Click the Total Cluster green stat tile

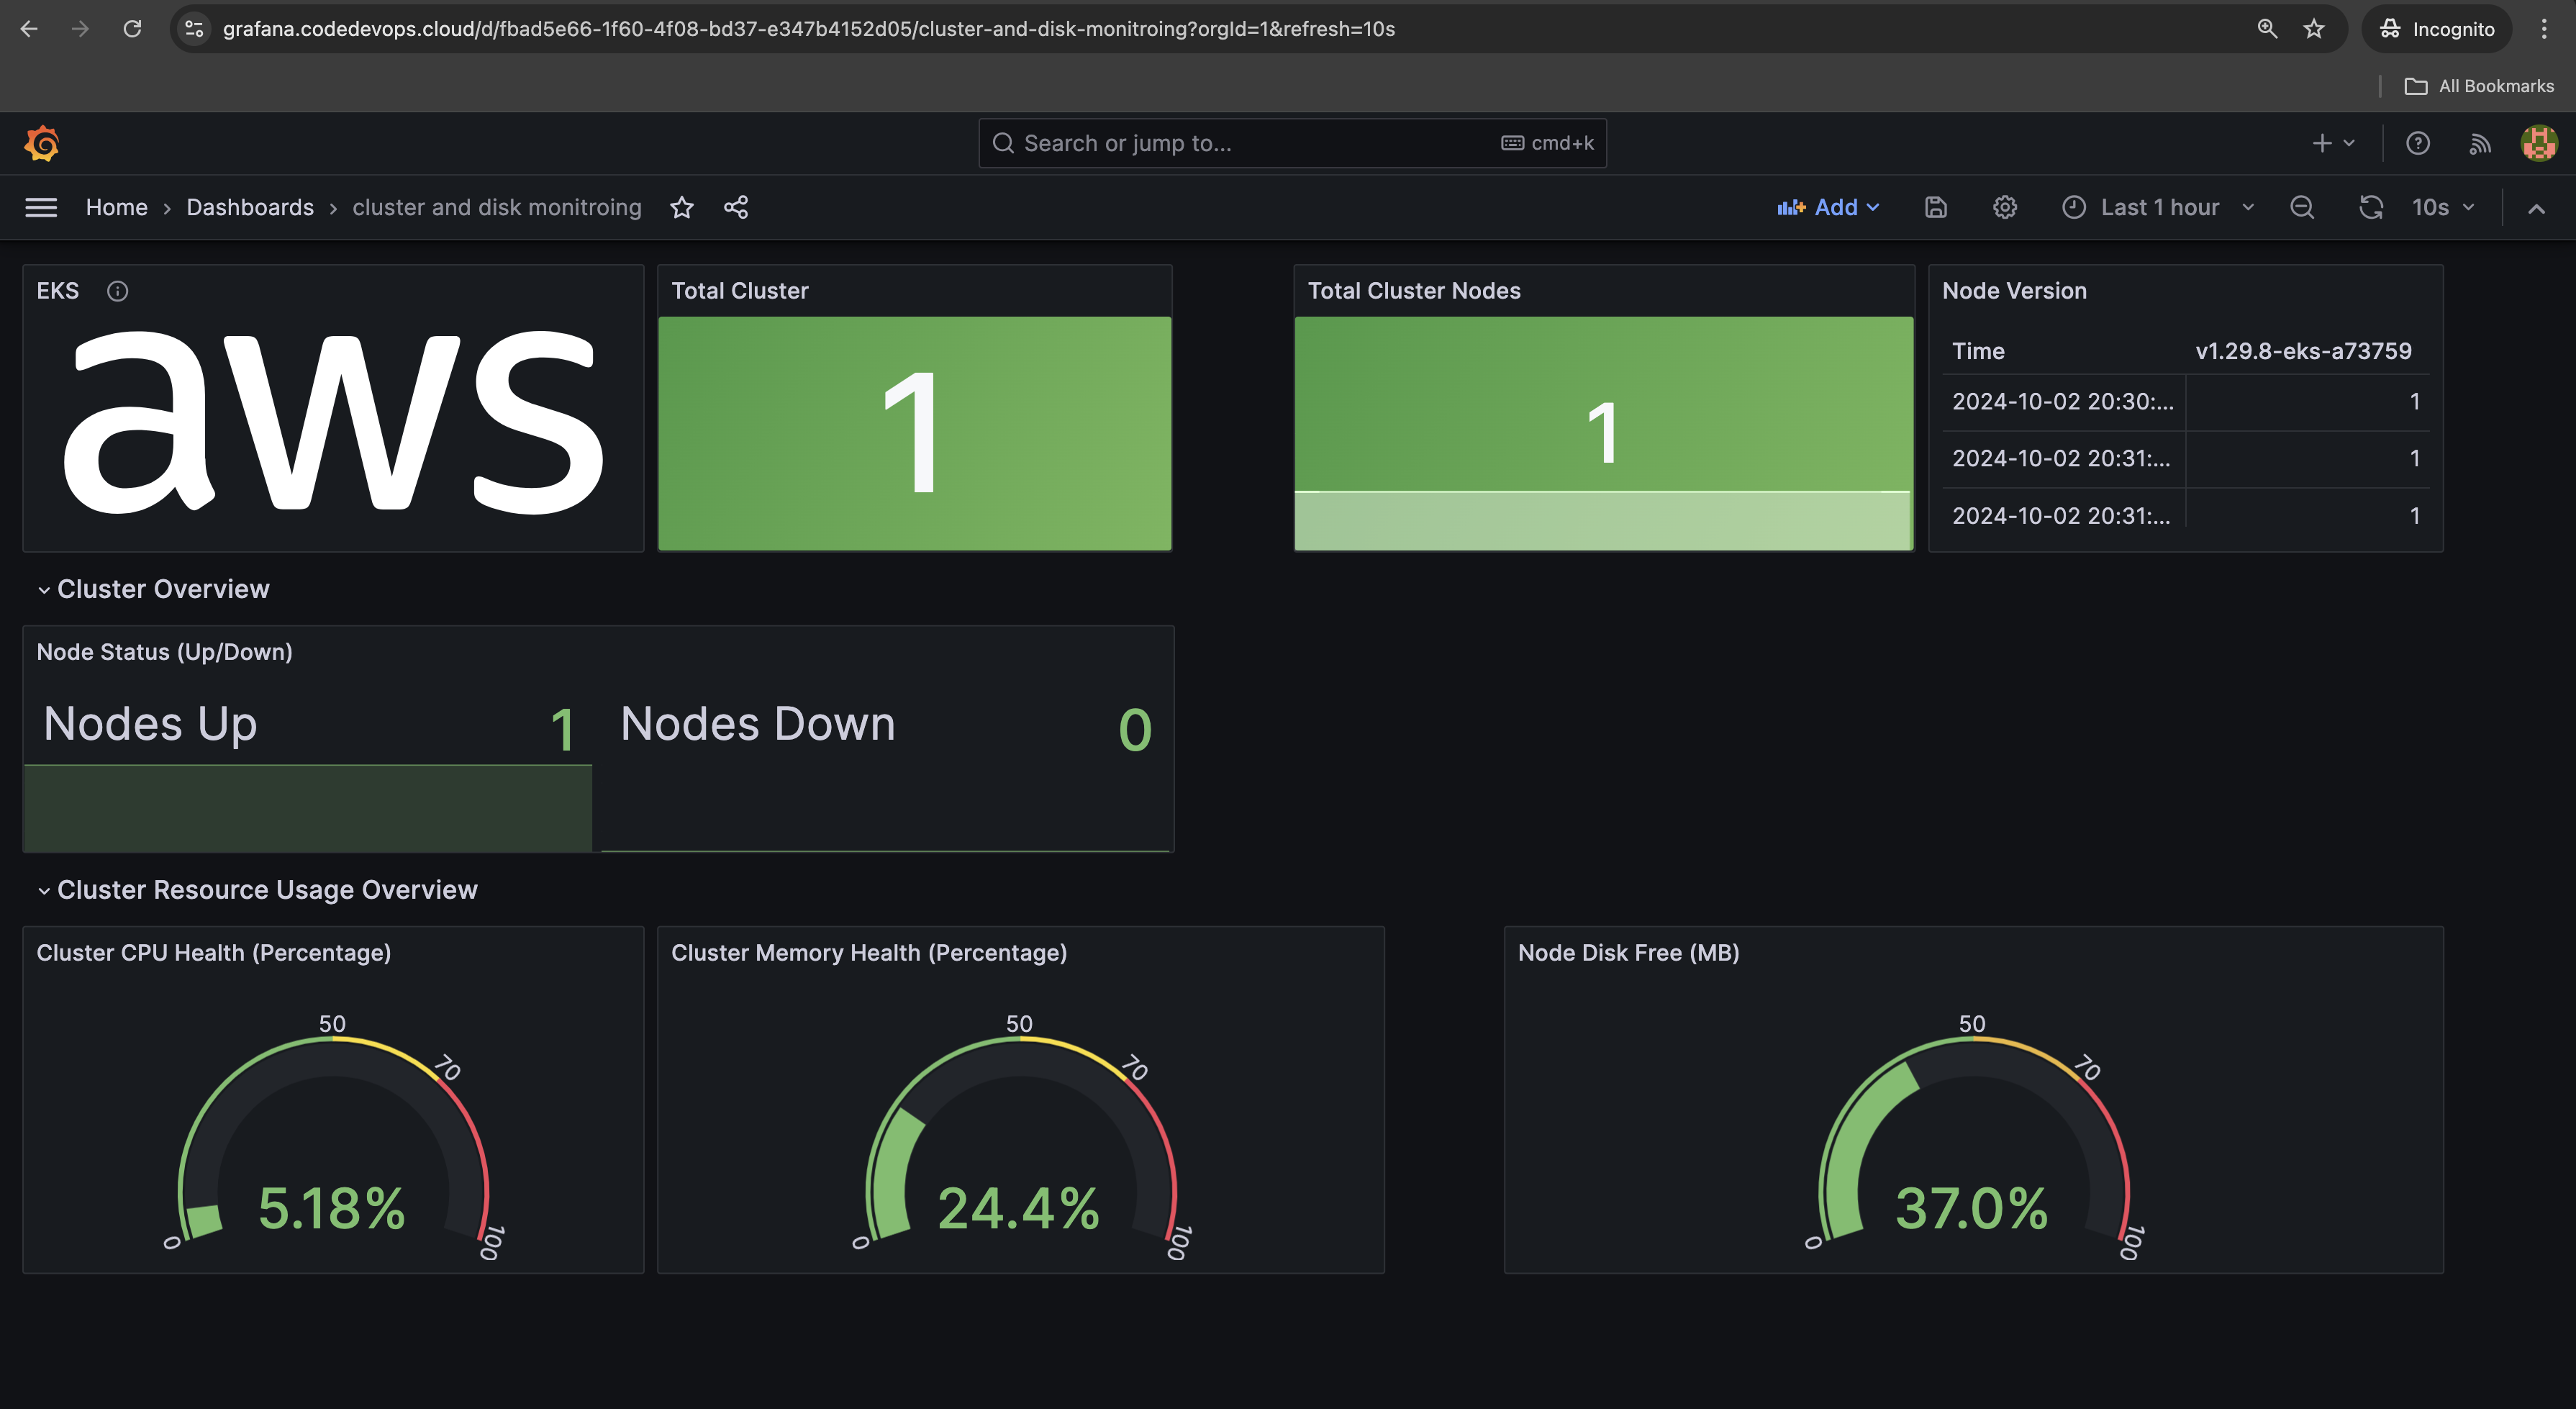pos(914,433)
